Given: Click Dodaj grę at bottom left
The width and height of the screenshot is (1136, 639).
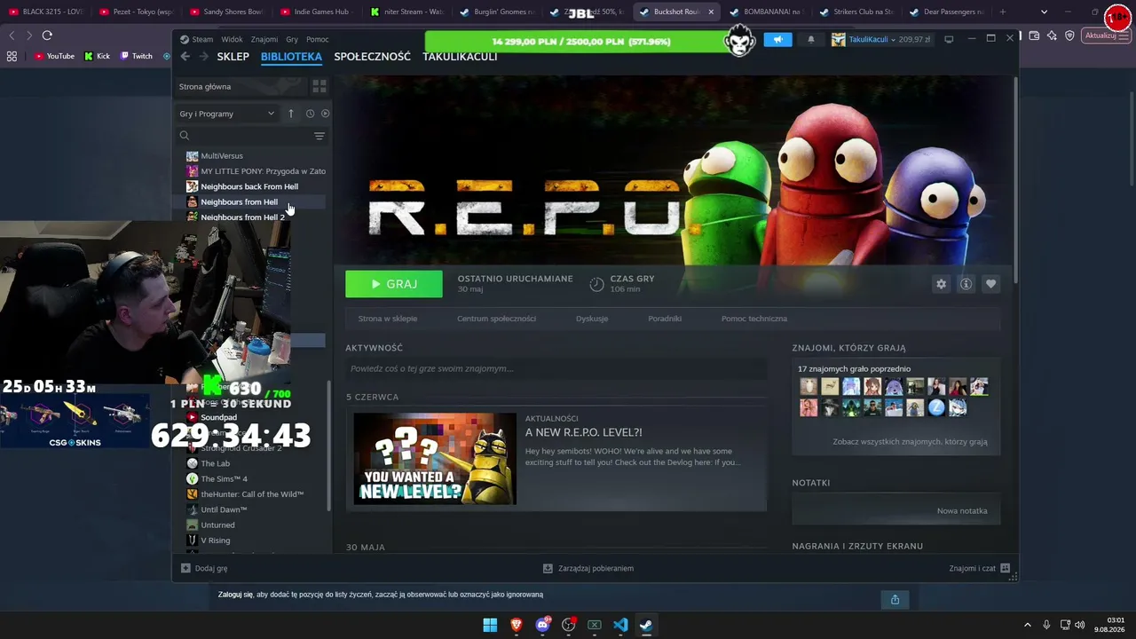Looking at the screenshot, I should pyautogui.click(x=204, y=568).
